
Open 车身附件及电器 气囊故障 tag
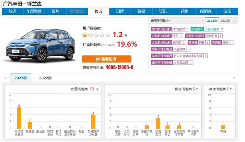pos(171,49)
